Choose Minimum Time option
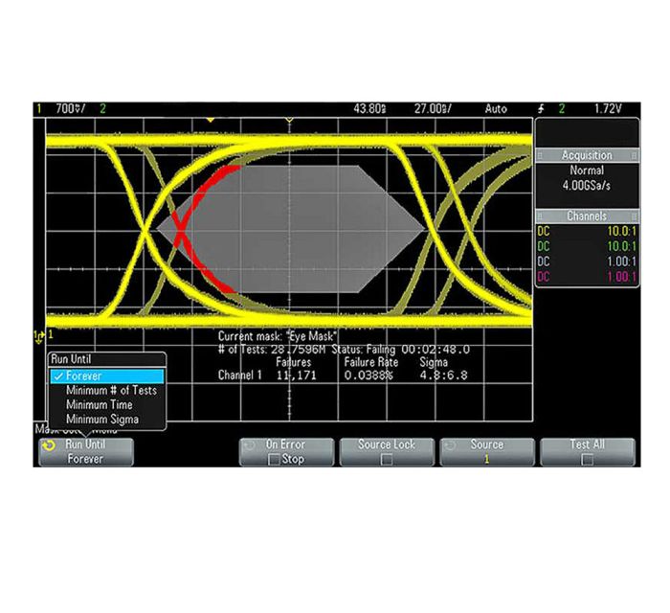This screenshot has width=670, height=613. [107, 404]
